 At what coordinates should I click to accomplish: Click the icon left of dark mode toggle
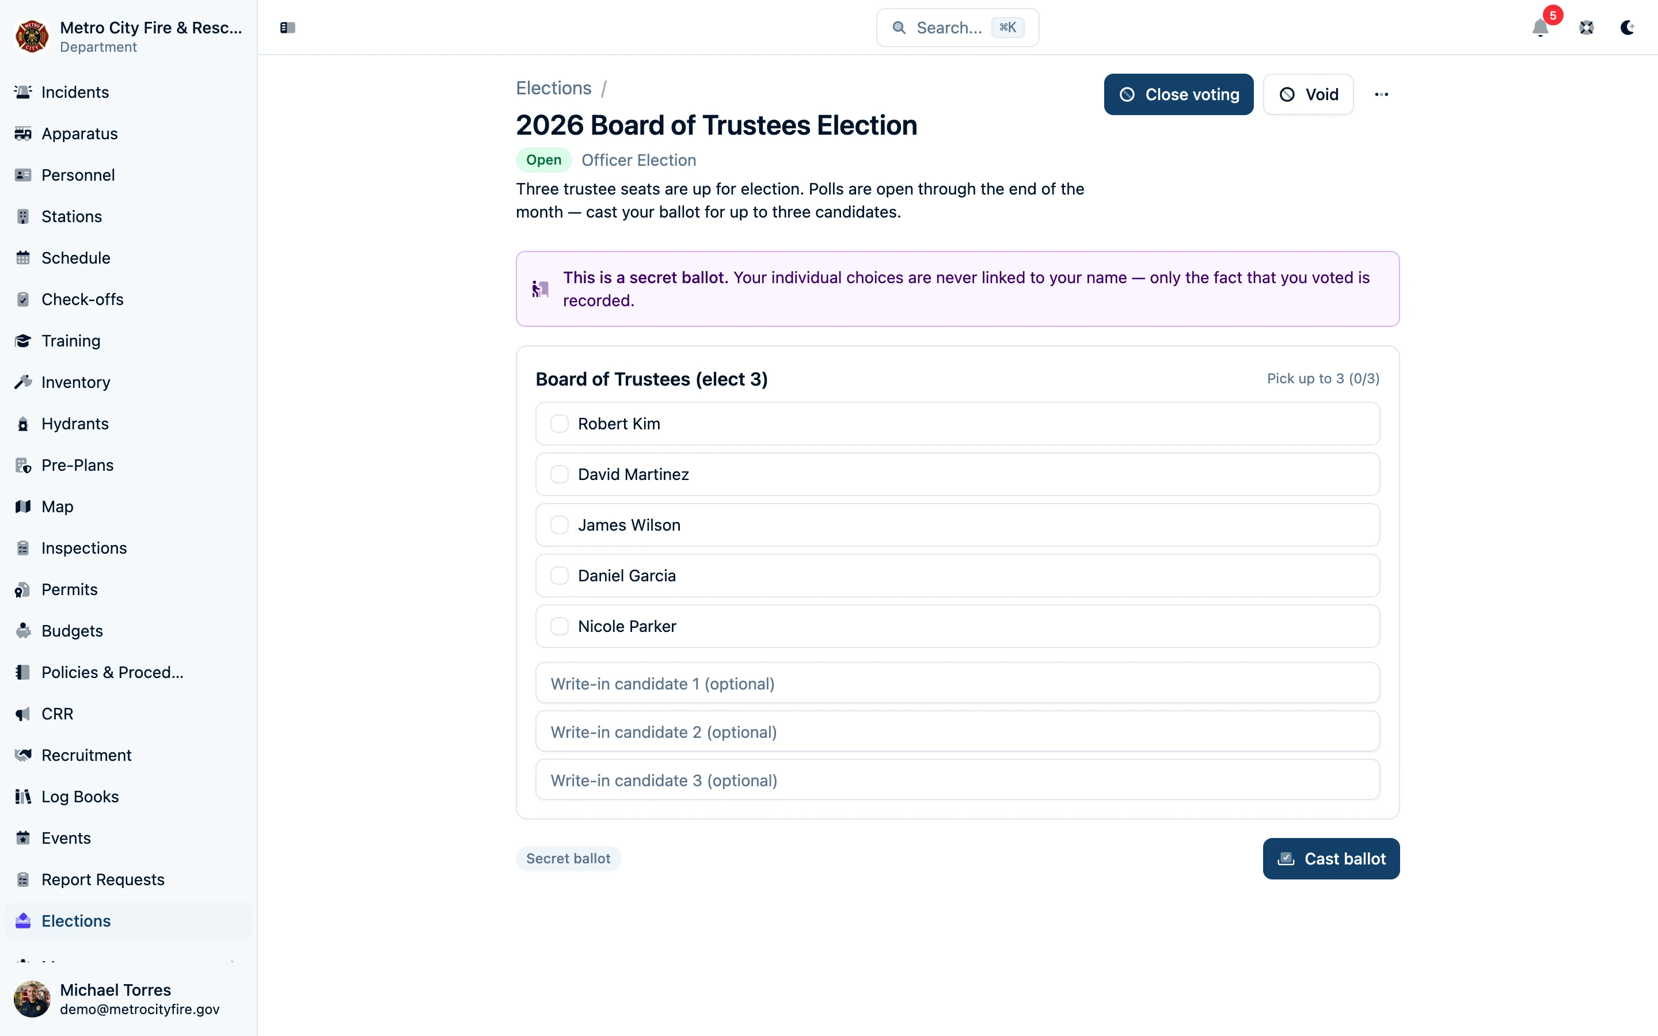1586,28
